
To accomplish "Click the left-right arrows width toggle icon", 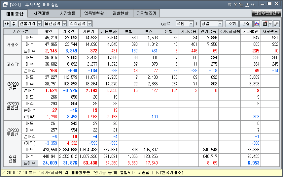I will (7, 24).
